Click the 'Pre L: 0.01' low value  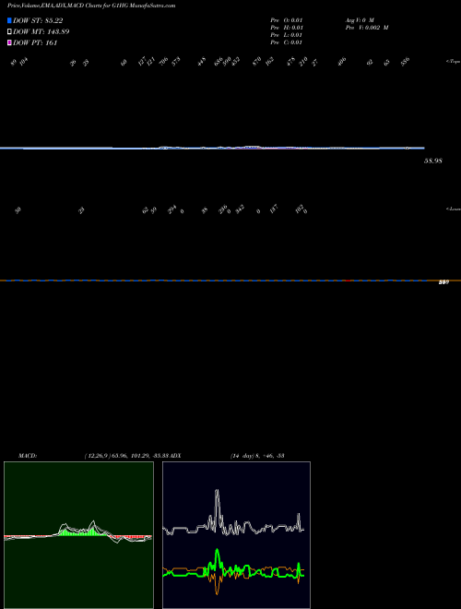tap(287, 35)
